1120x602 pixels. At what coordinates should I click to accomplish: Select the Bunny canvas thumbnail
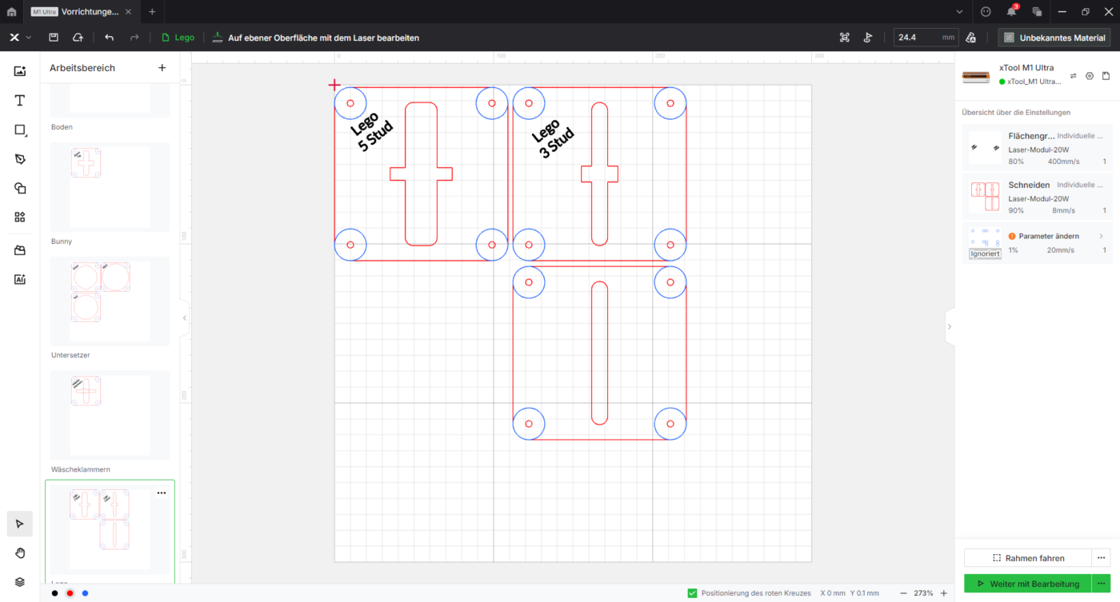[110, 187]
